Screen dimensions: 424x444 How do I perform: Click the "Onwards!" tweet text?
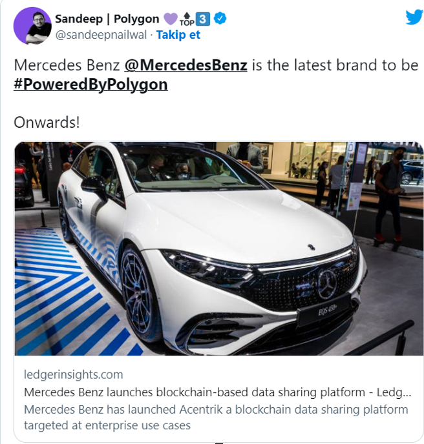pyautogui.click(x=47, y=123)
